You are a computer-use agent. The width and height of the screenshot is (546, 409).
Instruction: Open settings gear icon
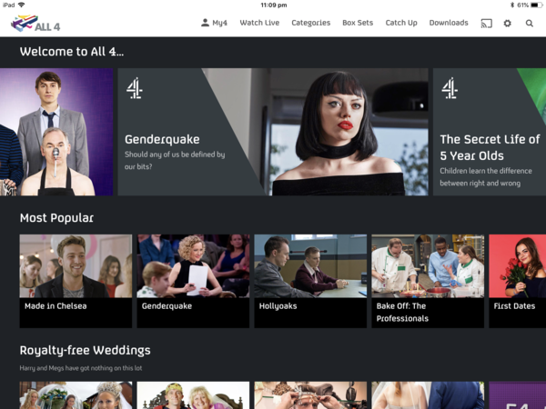click(508, 24)
